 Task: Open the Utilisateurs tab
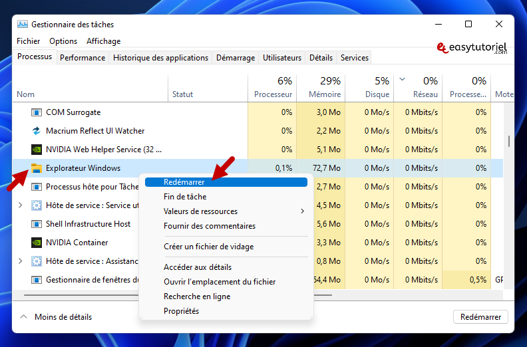point(282,58)
